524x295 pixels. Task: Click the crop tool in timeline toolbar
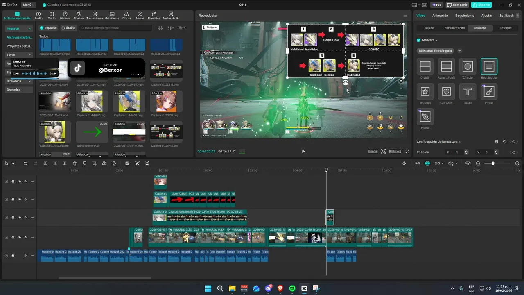coord(94,163)
